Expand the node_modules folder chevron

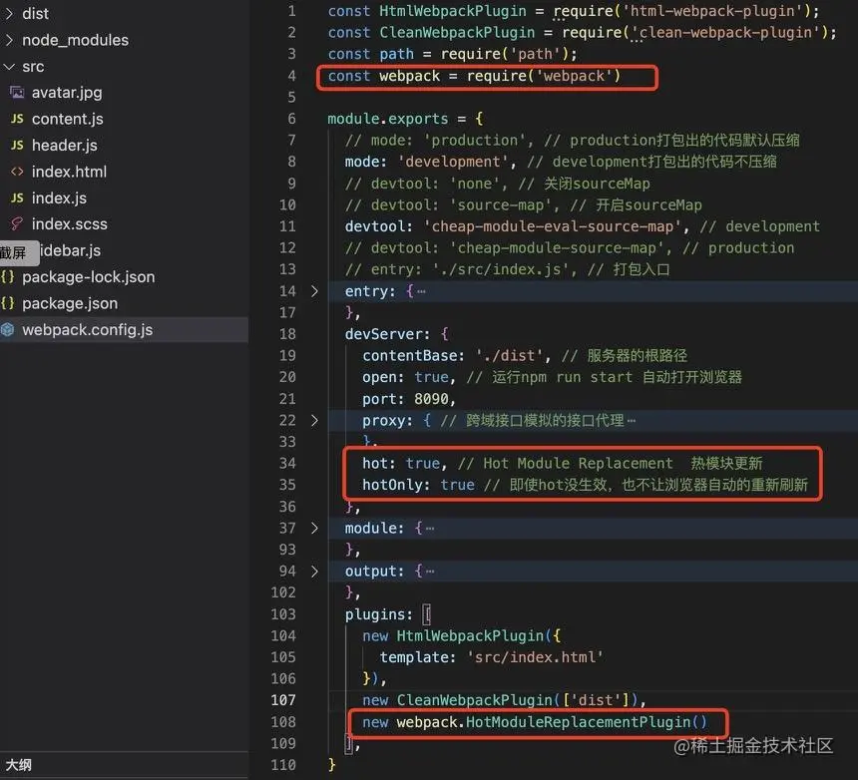(x=9, y=40)
